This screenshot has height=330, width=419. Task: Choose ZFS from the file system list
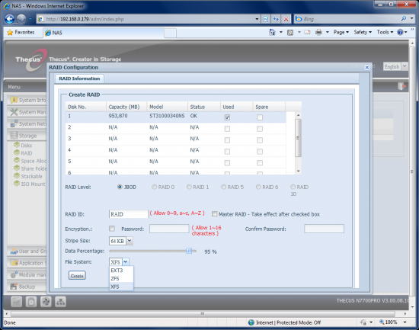pos(121,278)
